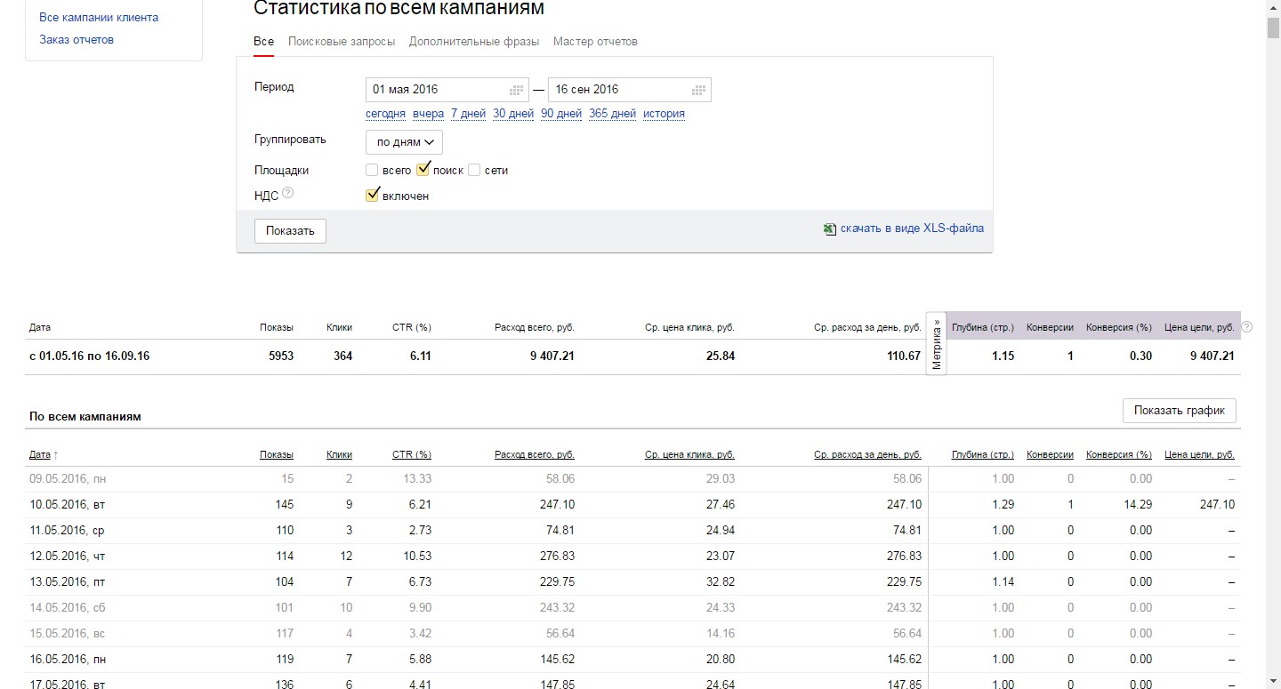This screenshot has height=689, width=1281.
Task: Click calendar icon in start date field
Action: pos(516,90)
